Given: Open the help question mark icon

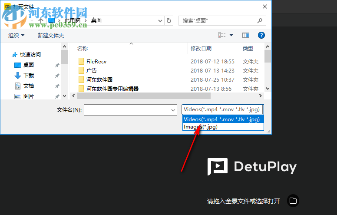Looking at the screenshot, I should pyautogui.click(x=261, y=35).
